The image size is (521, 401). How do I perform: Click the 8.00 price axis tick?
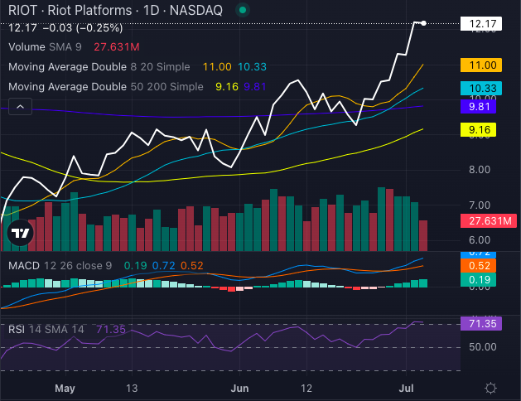[x=480, y=170]
